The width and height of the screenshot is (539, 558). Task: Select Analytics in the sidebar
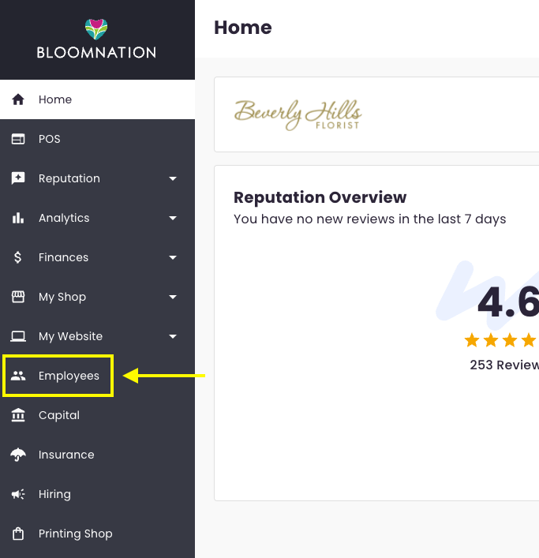(98, 218)
